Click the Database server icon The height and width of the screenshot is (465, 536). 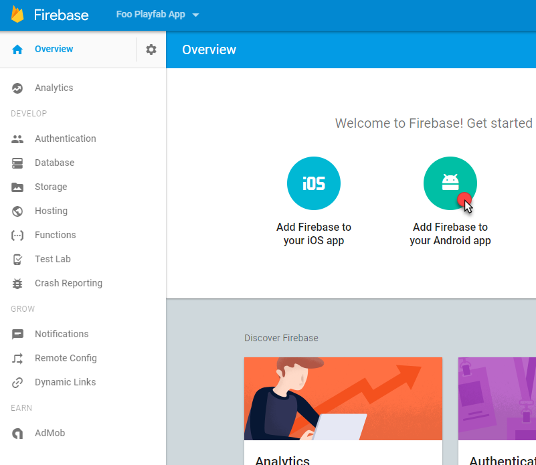[17, 163]
